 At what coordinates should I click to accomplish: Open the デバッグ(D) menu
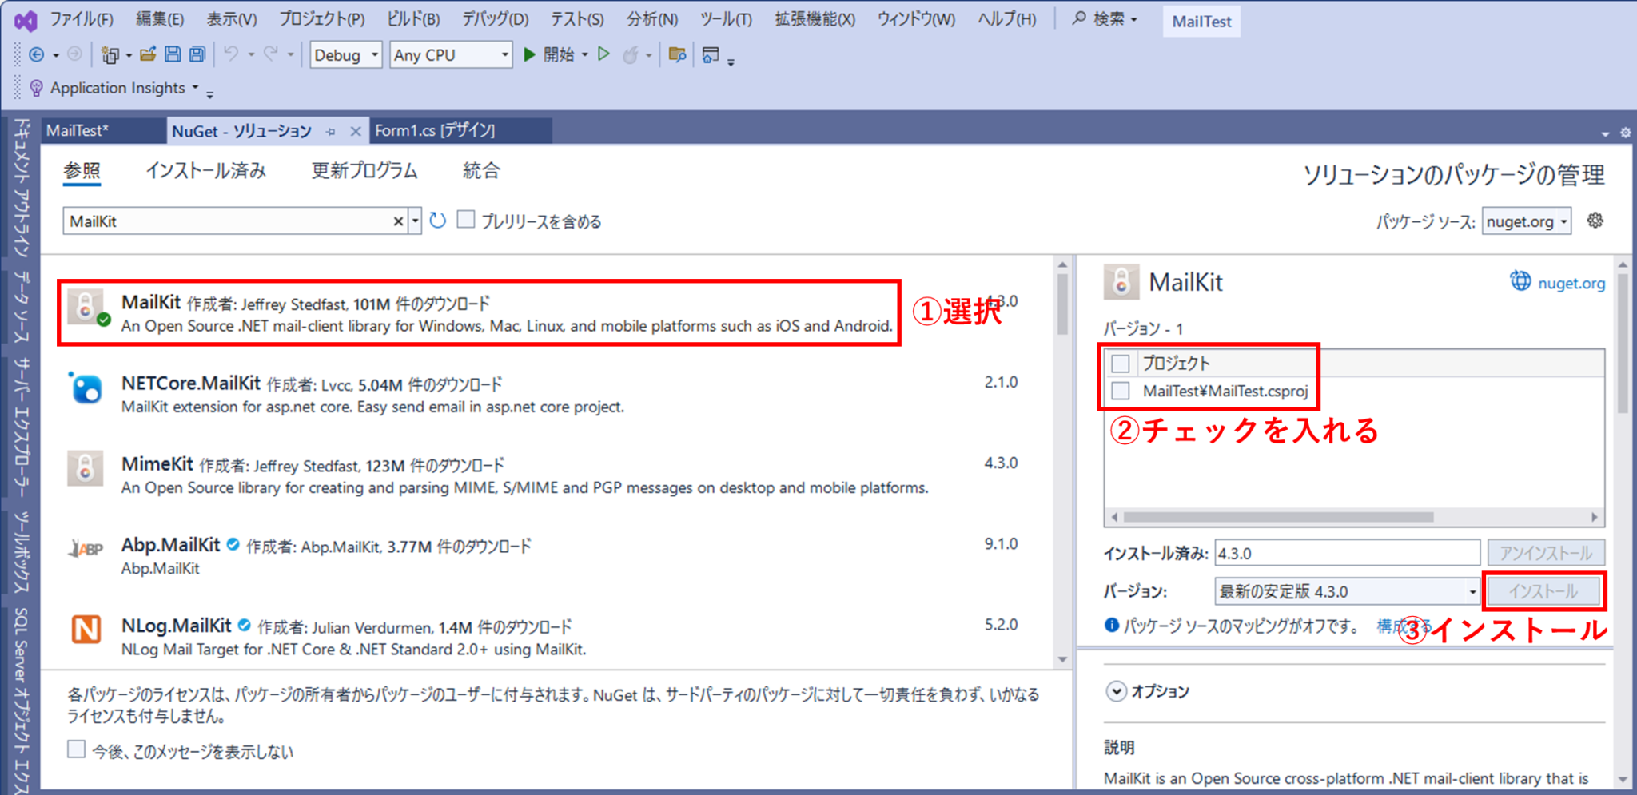pos(496,19)
